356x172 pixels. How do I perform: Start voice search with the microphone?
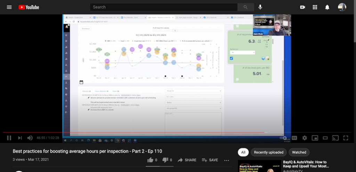[260, 7]
